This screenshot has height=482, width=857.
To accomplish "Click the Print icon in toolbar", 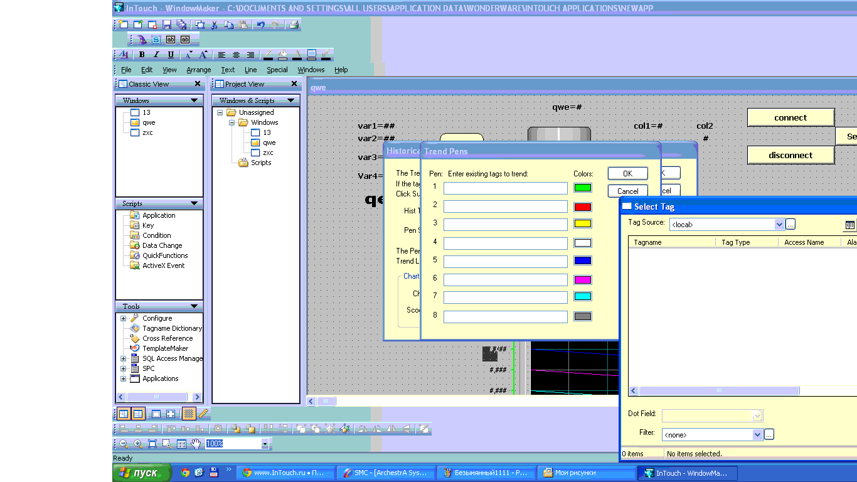I will click(x=293, y=25).
